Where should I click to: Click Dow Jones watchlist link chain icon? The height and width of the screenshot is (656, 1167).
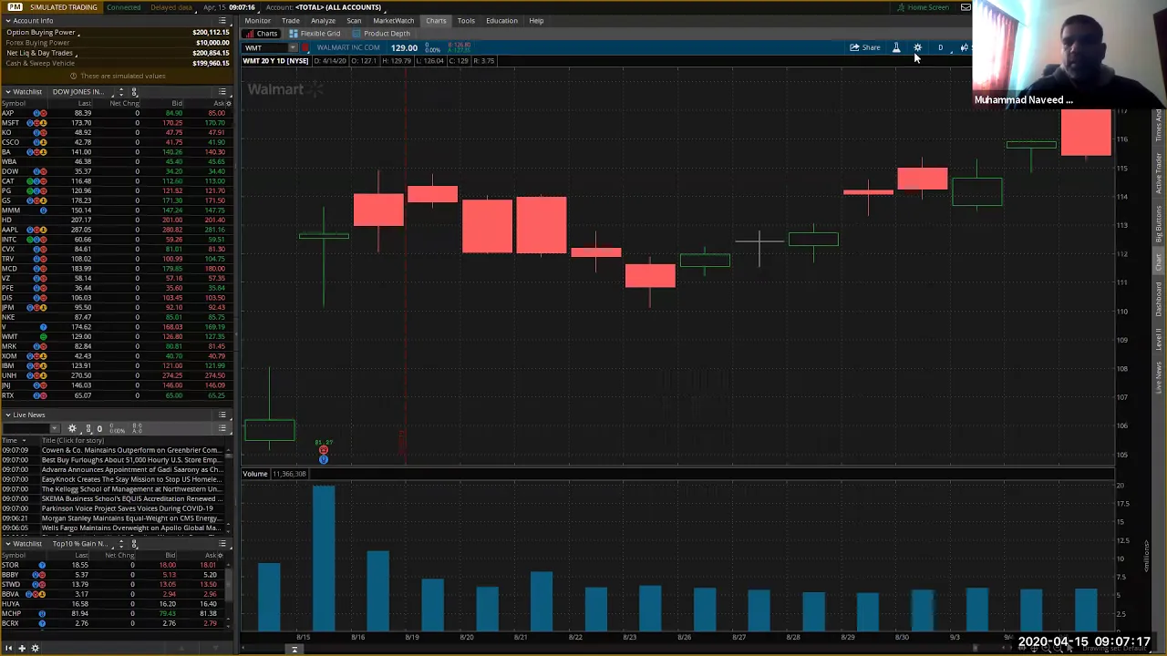(x=134, y=91)
